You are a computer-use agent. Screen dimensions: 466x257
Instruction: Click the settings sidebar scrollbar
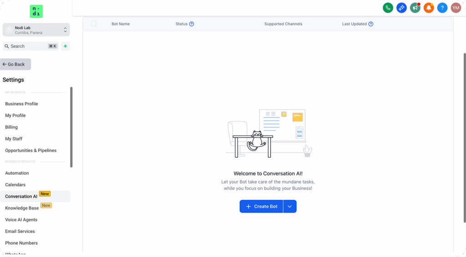pos(71,127)
